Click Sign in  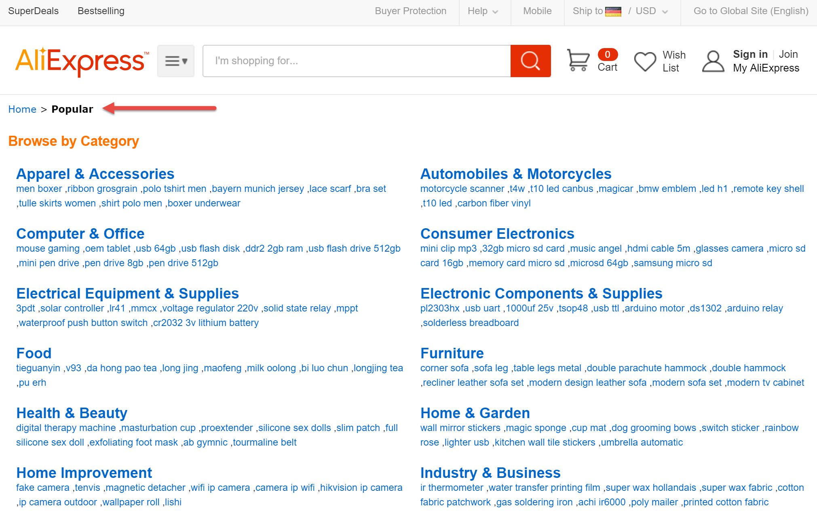pyautogui.click(x=750, y=54)
